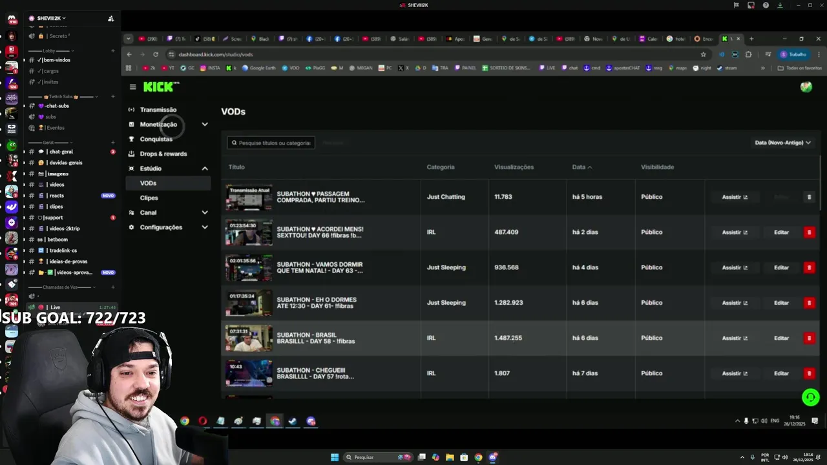Viewport: 827px width, 465px height.
Task: Open the Google Earth bookmark
Action: click(x=258, y=68)
